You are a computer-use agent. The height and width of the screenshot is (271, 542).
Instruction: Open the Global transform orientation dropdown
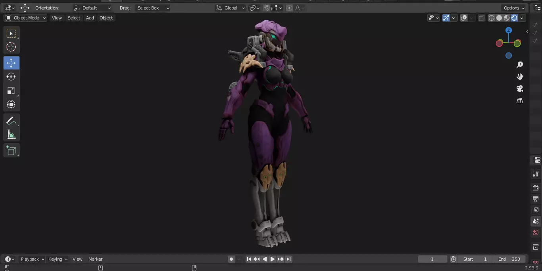[x=230, y=8]
